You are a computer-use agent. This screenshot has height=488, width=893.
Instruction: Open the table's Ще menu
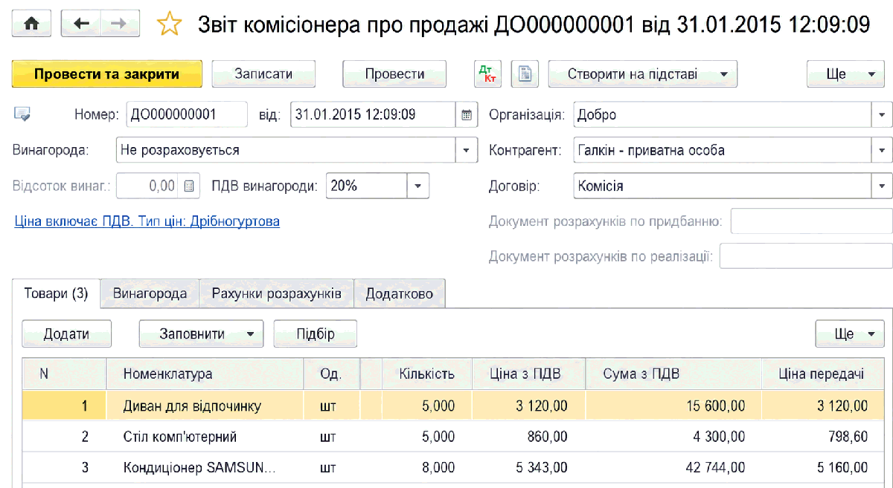pyautogui.click(x=850, y=334)
